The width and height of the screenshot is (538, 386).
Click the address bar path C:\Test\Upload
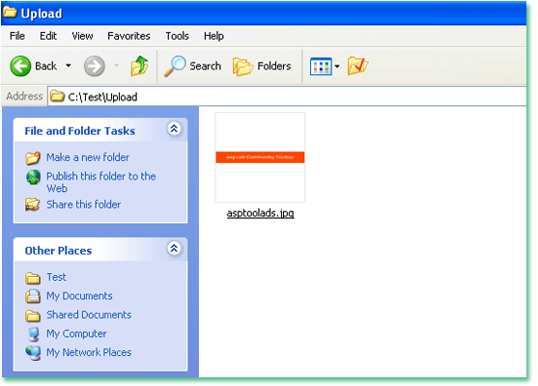(x=102, y=97)
